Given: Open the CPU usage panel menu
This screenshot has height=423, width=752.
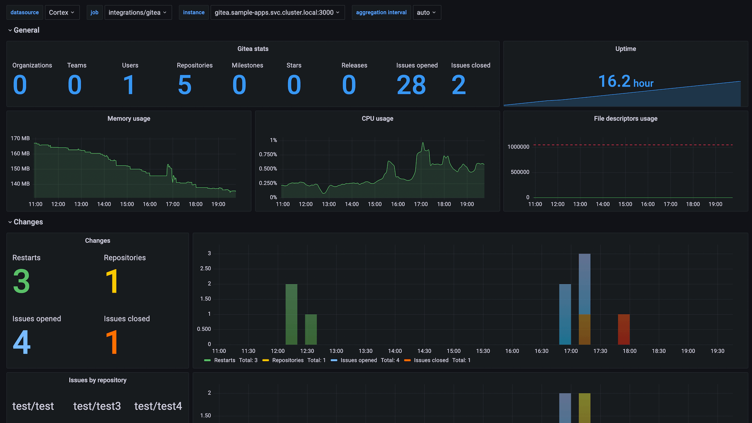Looking at the screenshot, I should pos(377,118).
